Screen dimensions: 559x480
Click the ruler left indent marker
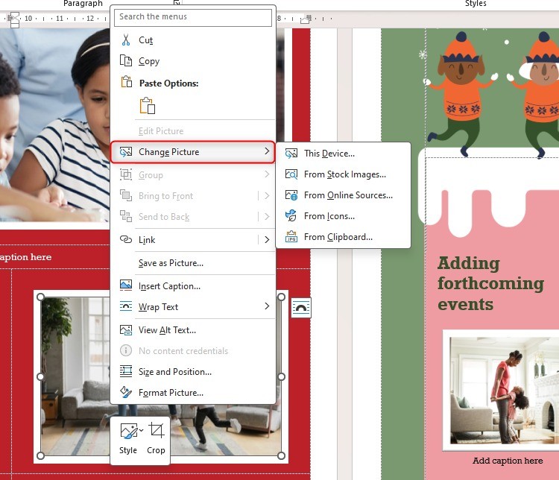(14, 19)
